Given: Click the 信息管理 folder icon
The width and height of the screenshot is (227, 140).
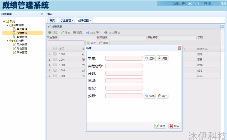Looking at the screenshot, I should point(11,25).
